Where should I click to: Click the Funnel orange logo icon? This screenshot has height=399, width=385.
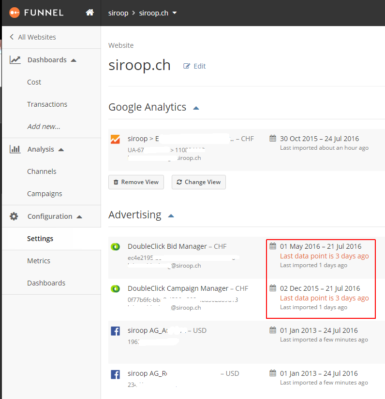(15, 13)
